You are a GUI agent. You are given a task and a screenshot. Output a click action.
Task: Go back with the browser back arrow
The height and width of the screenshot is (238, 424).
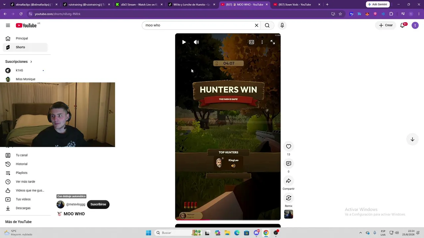(x=5, y=14)
